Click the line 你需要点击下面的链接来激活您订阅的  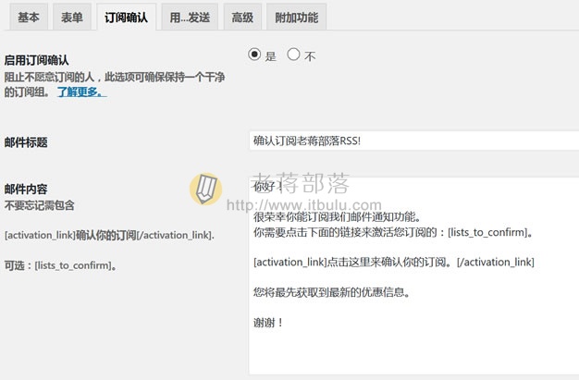point(394,232)
